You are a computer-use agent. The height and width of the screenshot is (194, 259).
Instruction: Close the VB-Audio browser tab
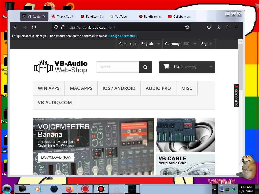(x=44, y=16)
